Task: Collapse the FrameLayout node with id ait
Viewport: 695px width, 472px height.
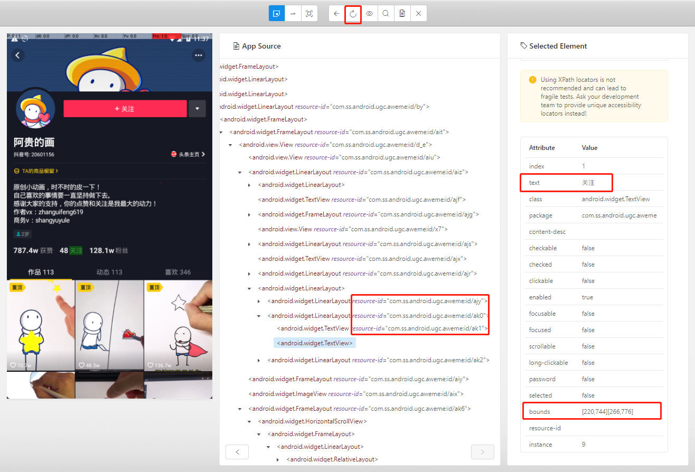Action: pos(221,132)
